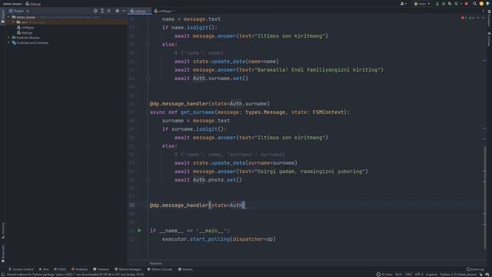Viewport: 492px width, 277px height.
Task: Click get_surname function name
Action: pos(198,112)
